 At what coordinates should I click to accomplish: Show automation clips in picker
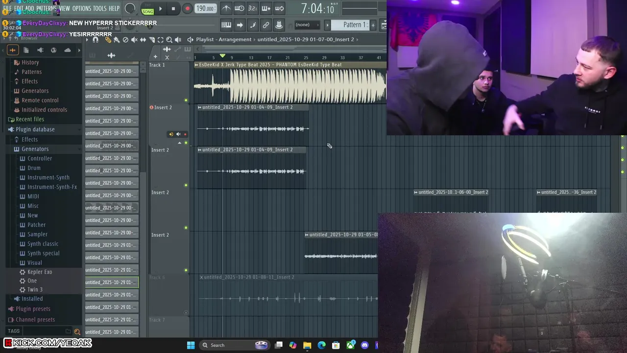[131, 55]
